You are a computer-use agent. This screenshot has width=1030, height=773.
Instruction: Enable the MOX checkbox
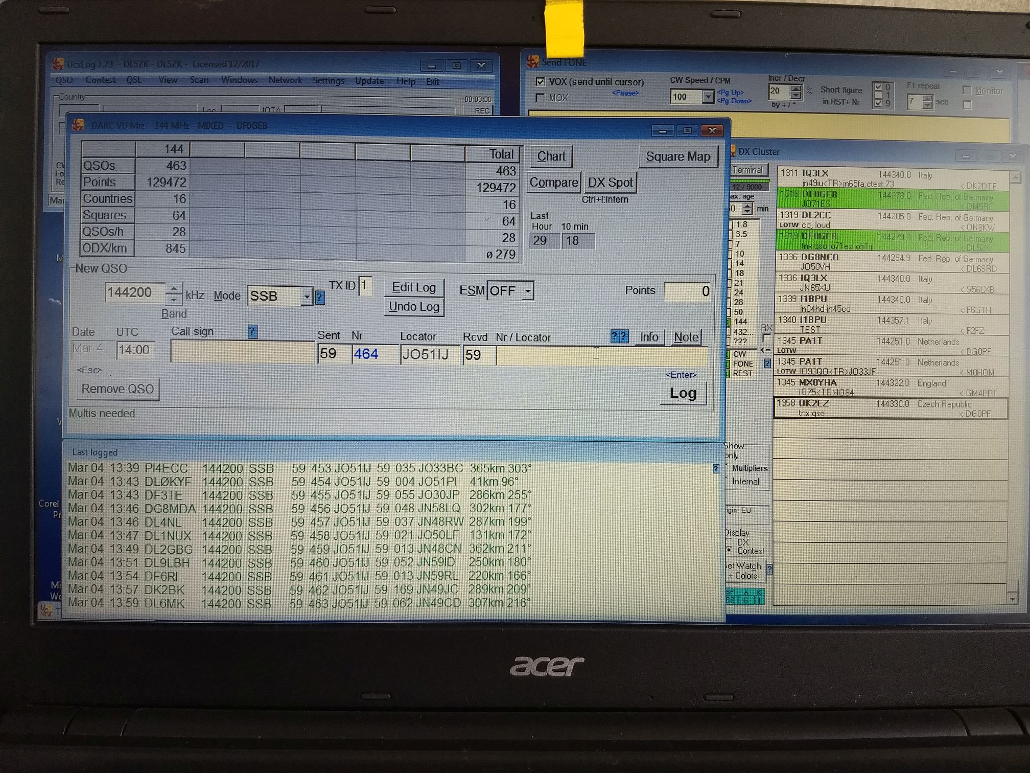tap(540, 98)
